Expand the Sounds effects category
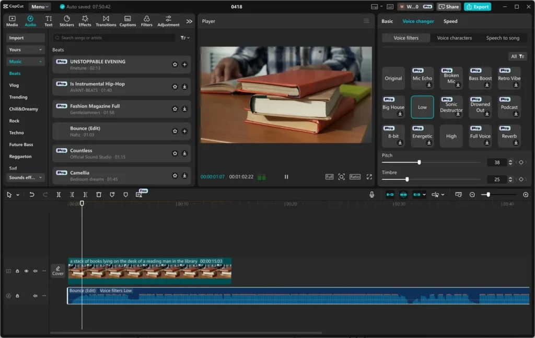The image size is (535, 338). pos(25,177)
